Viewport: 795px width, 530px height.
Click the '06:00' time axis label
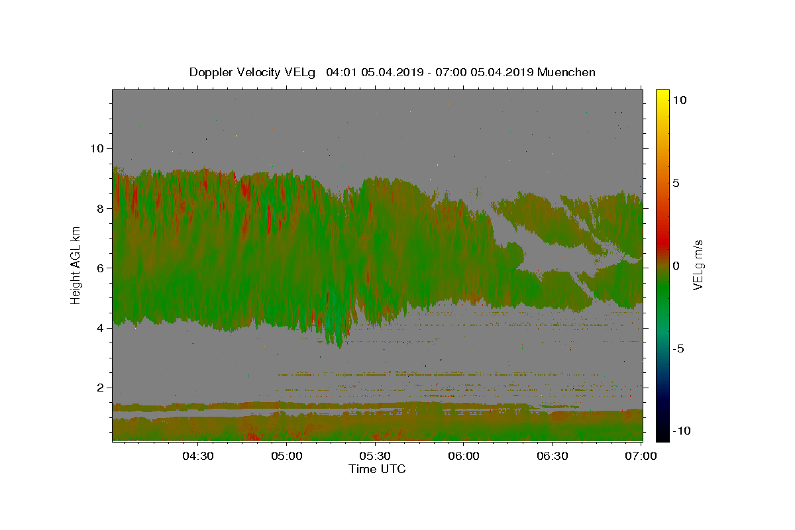(x=464, y=456)
